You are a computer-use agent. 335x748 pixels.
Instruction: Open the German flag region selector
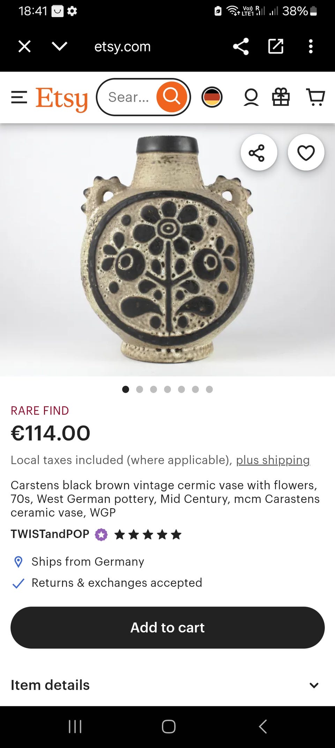[212, 97]
